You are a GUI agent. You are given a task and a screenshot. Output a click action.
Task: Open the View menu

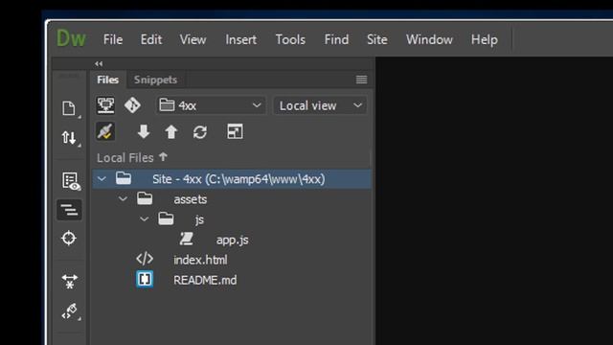tap(193, 39)
